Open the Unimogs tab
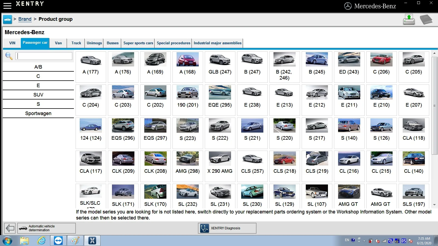The width and height of the screenshot is (438, 246). pyautogui.click(x=94, y=43)
